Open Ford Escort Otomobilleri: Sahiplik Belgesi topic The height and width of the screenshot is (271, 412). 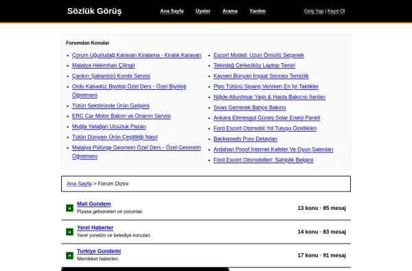pos(263,160)
